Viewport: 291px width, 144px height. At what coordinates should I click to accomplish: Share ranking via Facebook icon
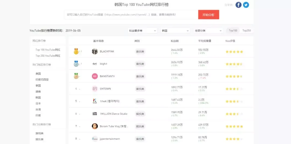click(x=238, y=5)
